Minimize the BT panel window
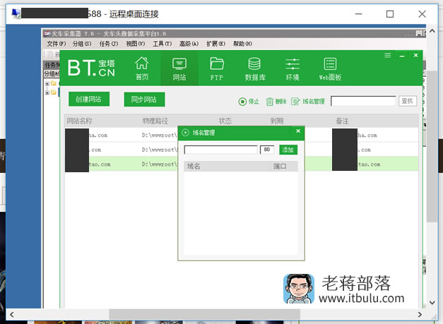This screenshot has height=324, width=443. 402,56
